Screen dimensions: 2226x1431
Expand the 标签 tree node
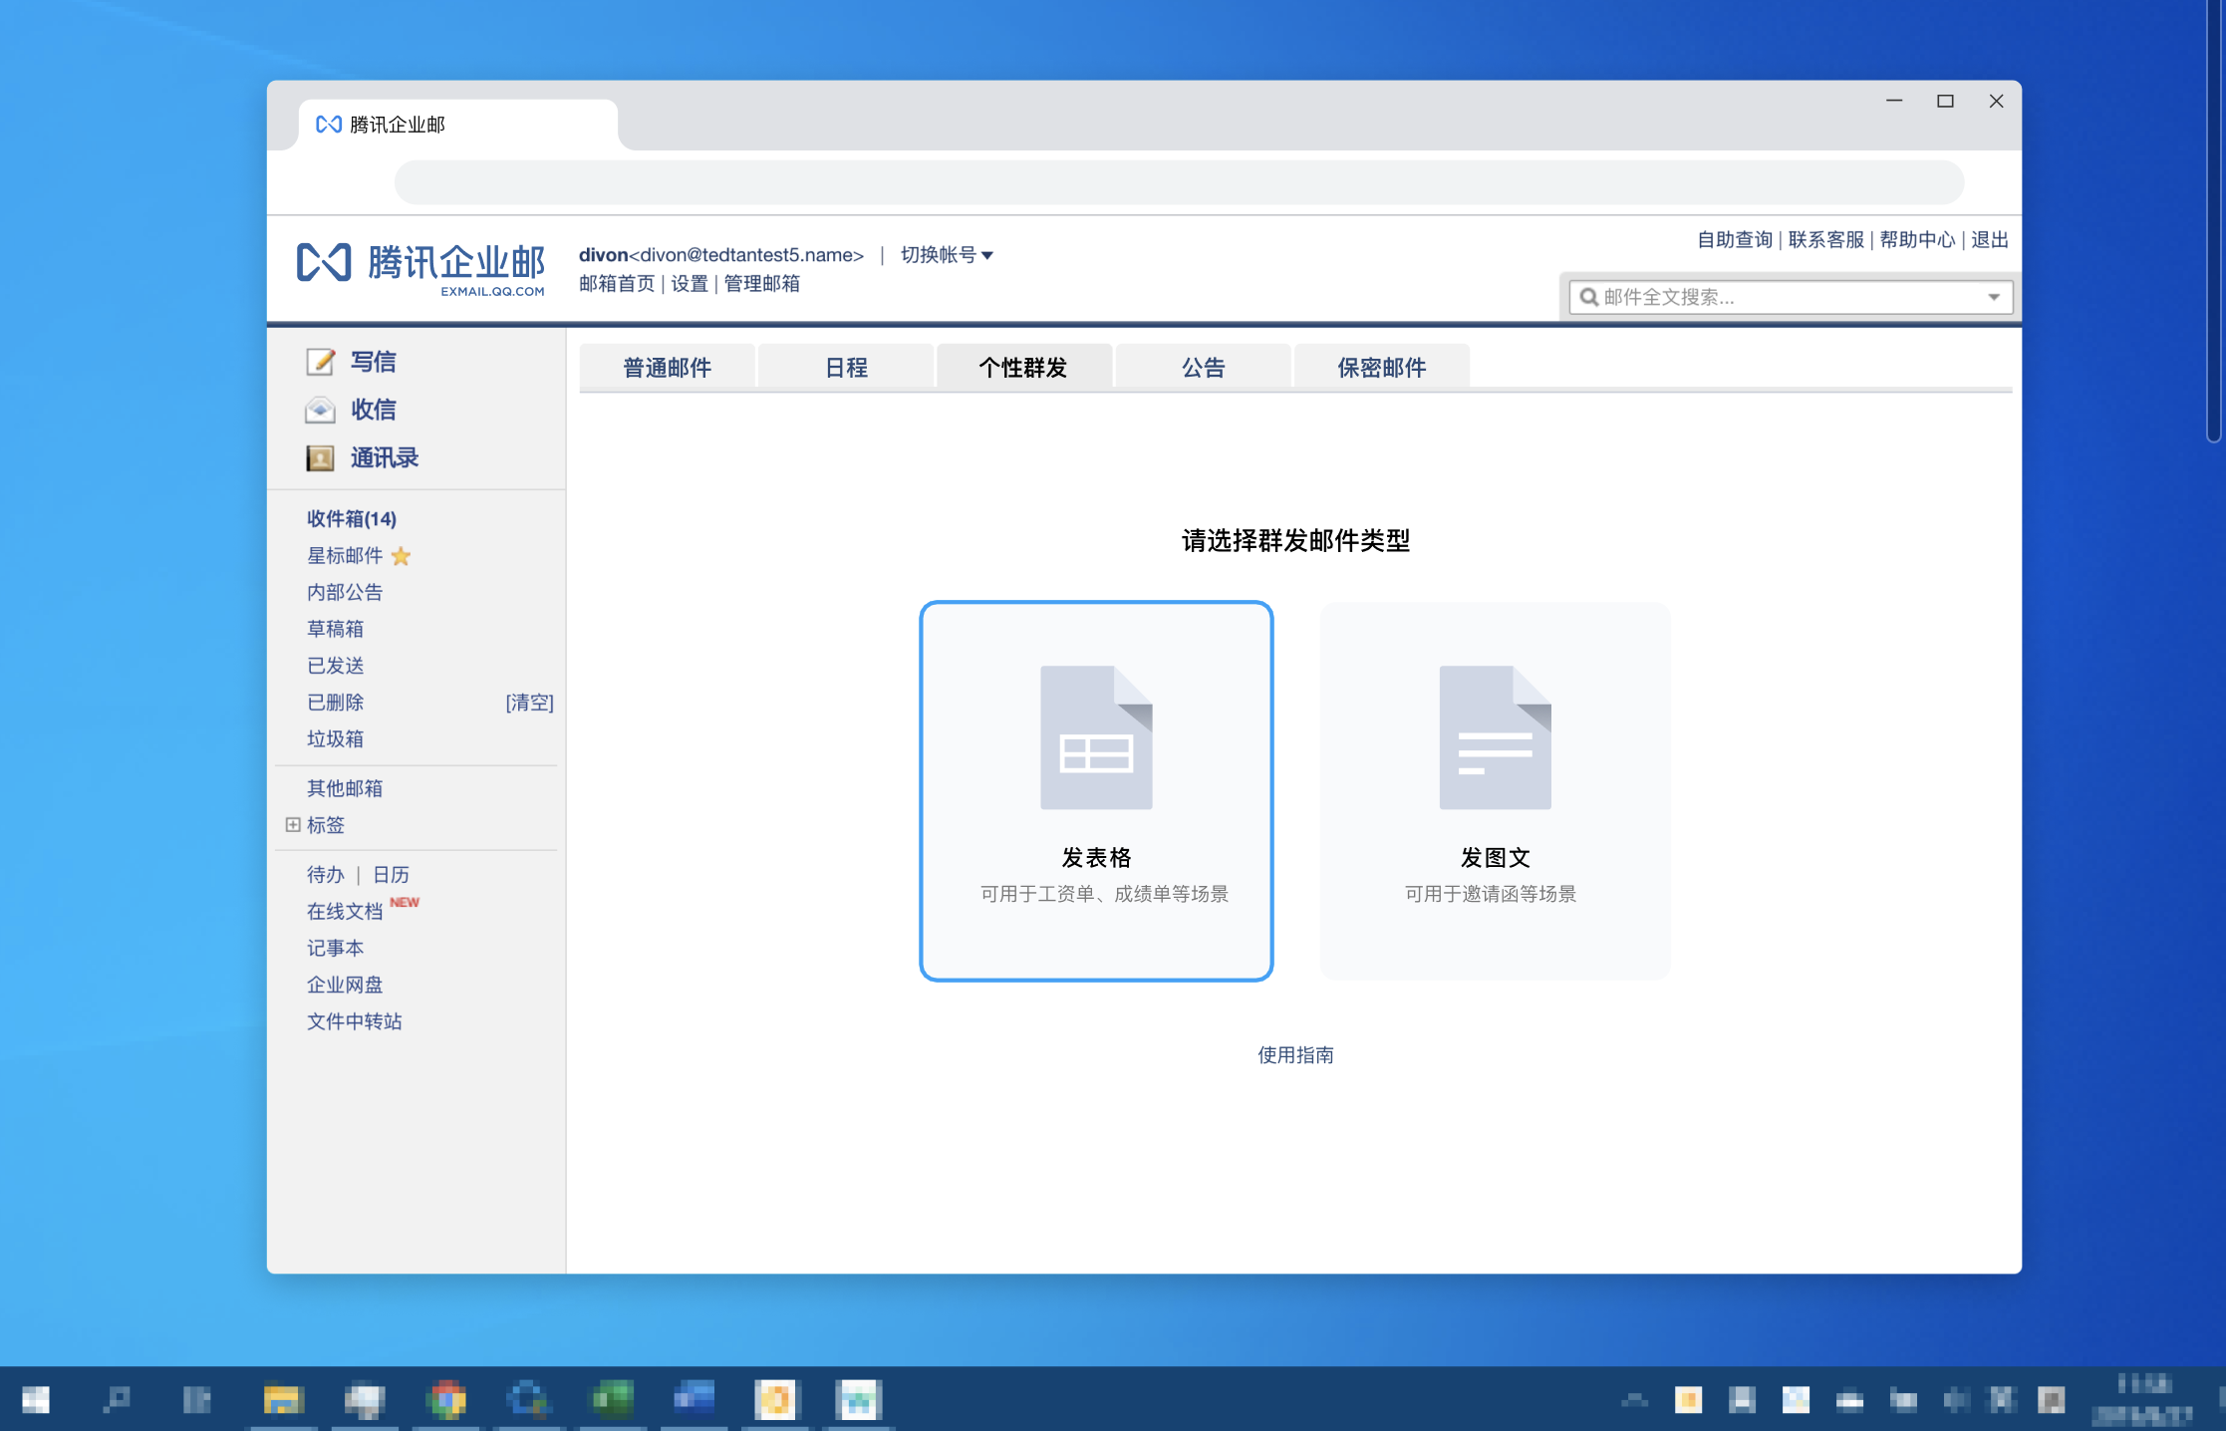coord(293,825)
